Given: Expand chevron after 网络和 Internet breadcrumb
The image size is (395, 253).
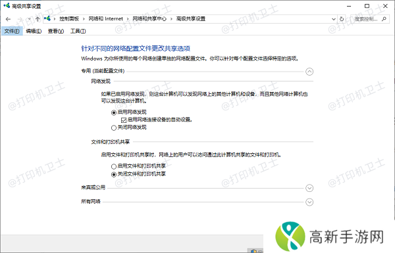Looking at the screenshot, I should point(128,19).
